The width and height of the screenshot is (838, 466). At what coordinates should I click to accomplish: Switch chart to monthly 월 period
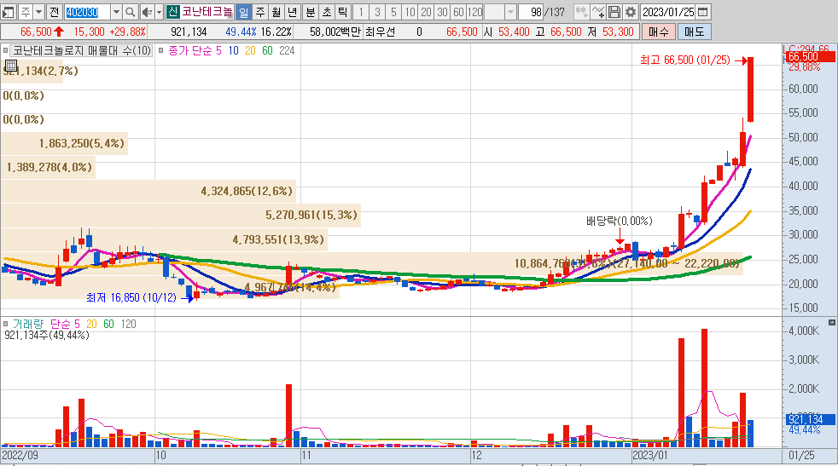[276, 12]
